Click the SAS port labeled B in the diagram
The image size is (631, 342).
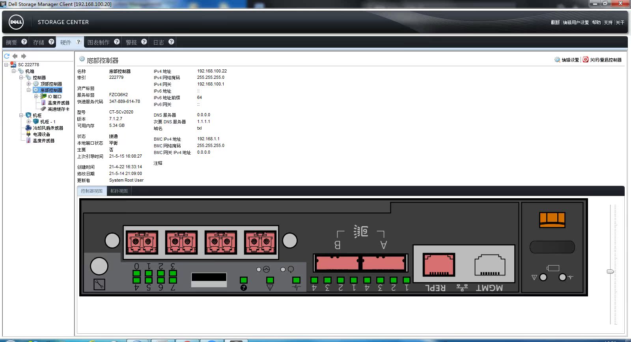pyautogui.click(x=337, y=263)
